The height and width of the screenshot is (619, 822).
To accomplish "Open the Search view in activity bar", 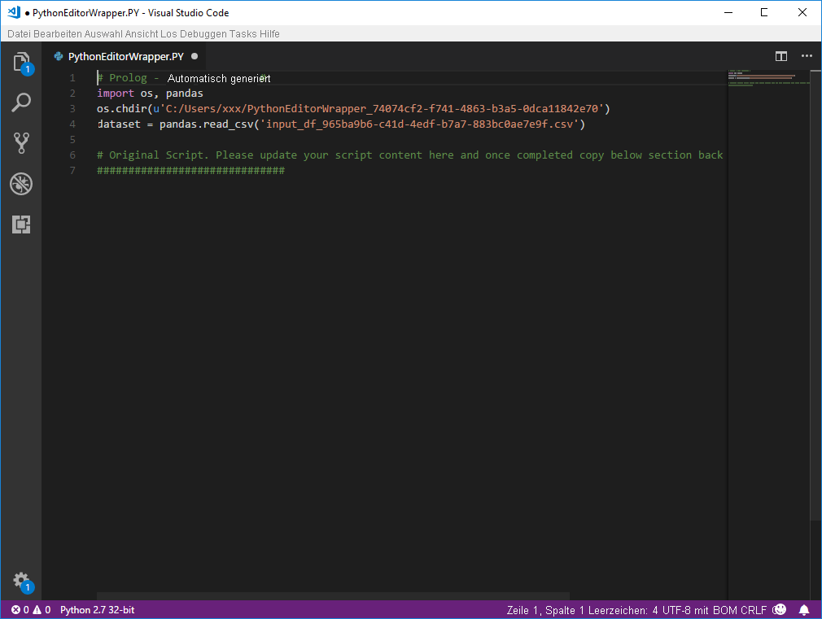I will (x=21, y=102).
